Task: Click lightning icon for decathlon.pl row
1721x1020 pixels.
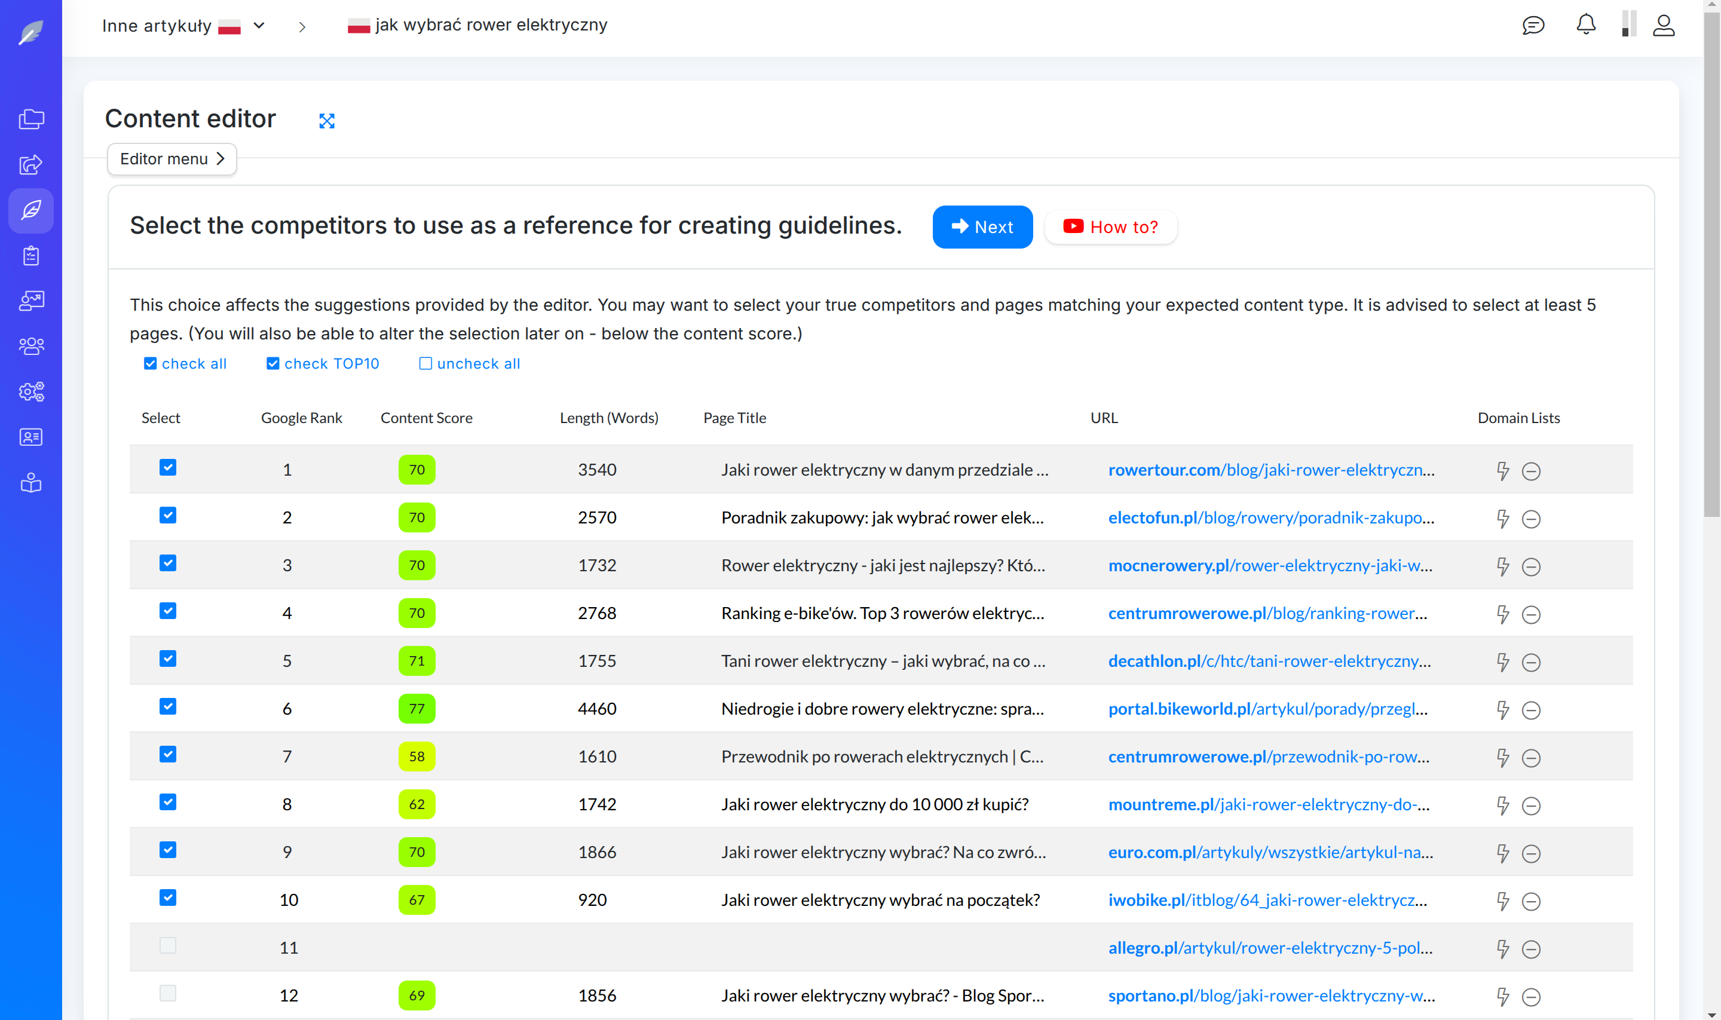Action: tap(1503, 662)
